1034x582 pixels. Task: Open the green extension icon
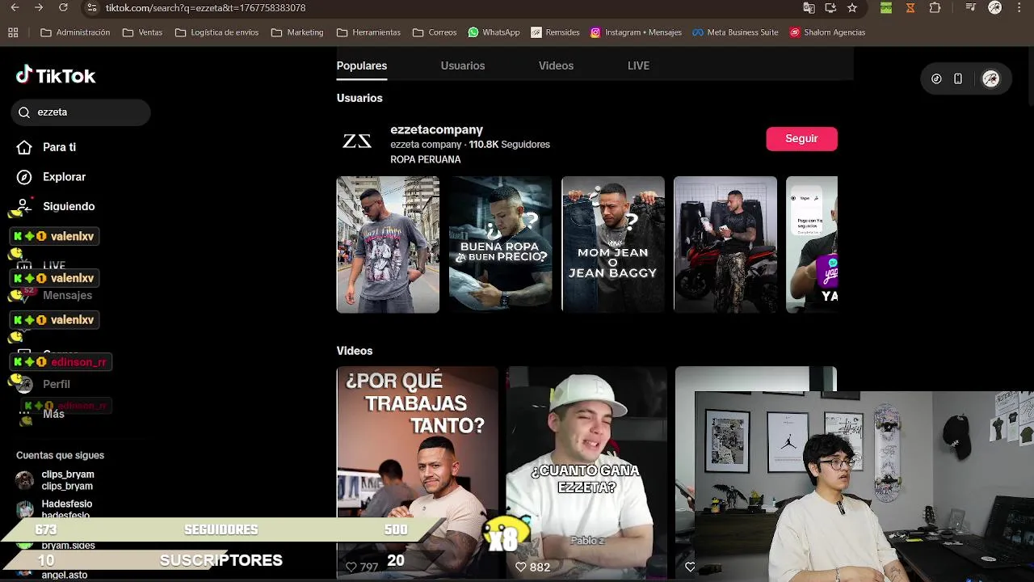886,8
